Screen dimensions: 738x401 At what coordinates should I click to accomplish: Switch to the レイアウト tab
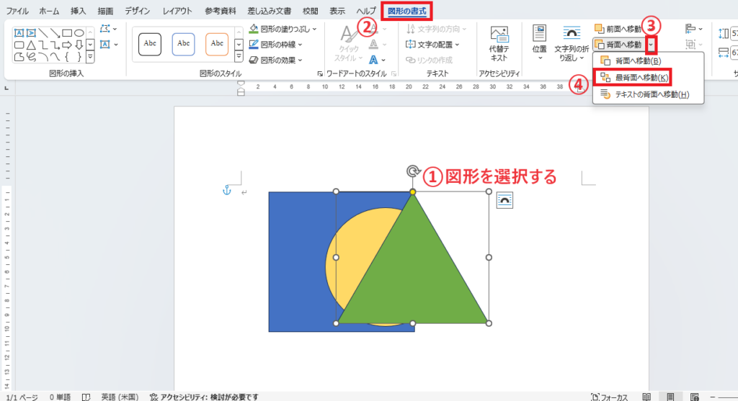tap(177, 11)
